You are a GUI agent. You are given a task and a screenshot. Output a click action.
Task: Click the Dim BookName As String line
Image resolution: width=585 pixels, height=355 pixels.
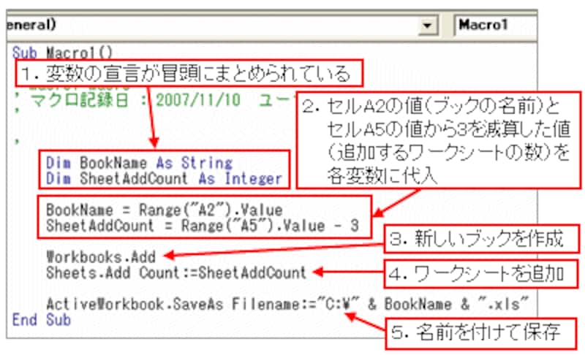(138, 162)
